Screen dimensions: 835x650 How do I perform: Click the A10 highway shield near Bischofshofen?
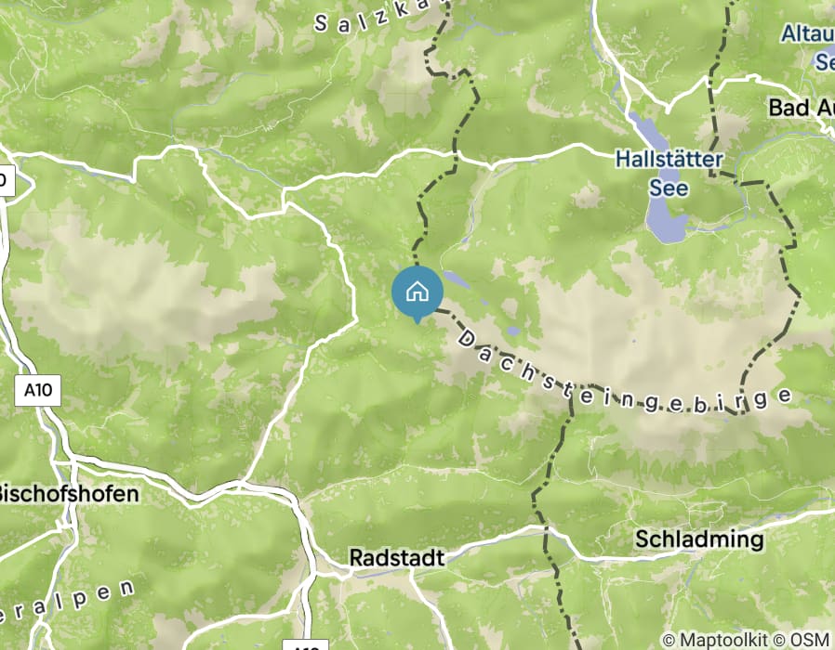click(x=38, y=390)
